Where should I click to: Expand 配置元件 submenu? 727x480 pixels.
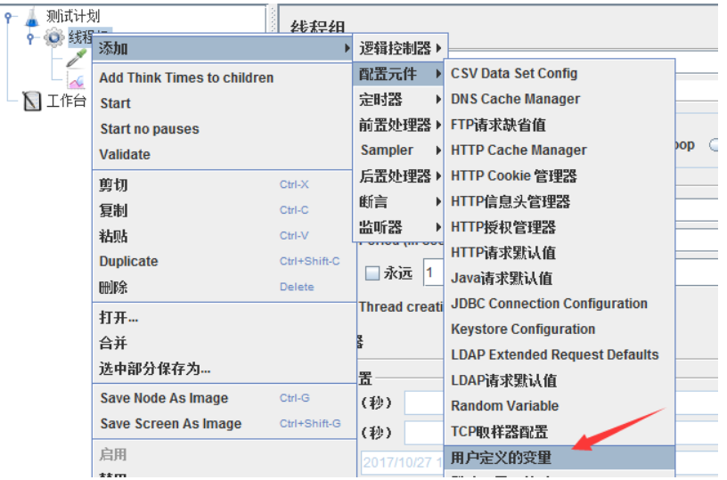pos(399,74)
